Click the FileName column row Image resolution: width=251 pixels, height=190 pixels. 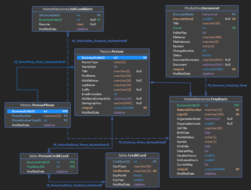pyautogui.click(x=202, y=37)
